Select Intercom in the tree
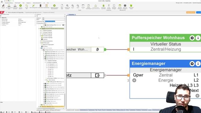This screenshot has height=113, width=201. coord(45,39)
